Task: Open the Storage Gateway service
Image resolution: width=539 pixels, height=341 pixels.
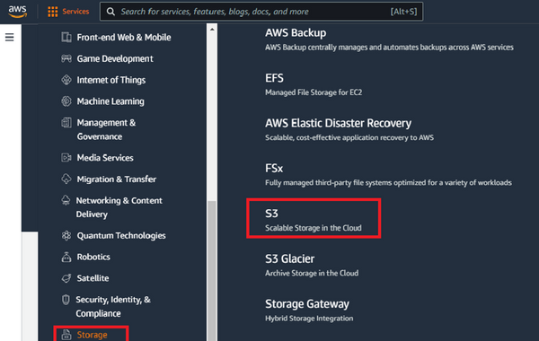Action: tap(307, 304)
